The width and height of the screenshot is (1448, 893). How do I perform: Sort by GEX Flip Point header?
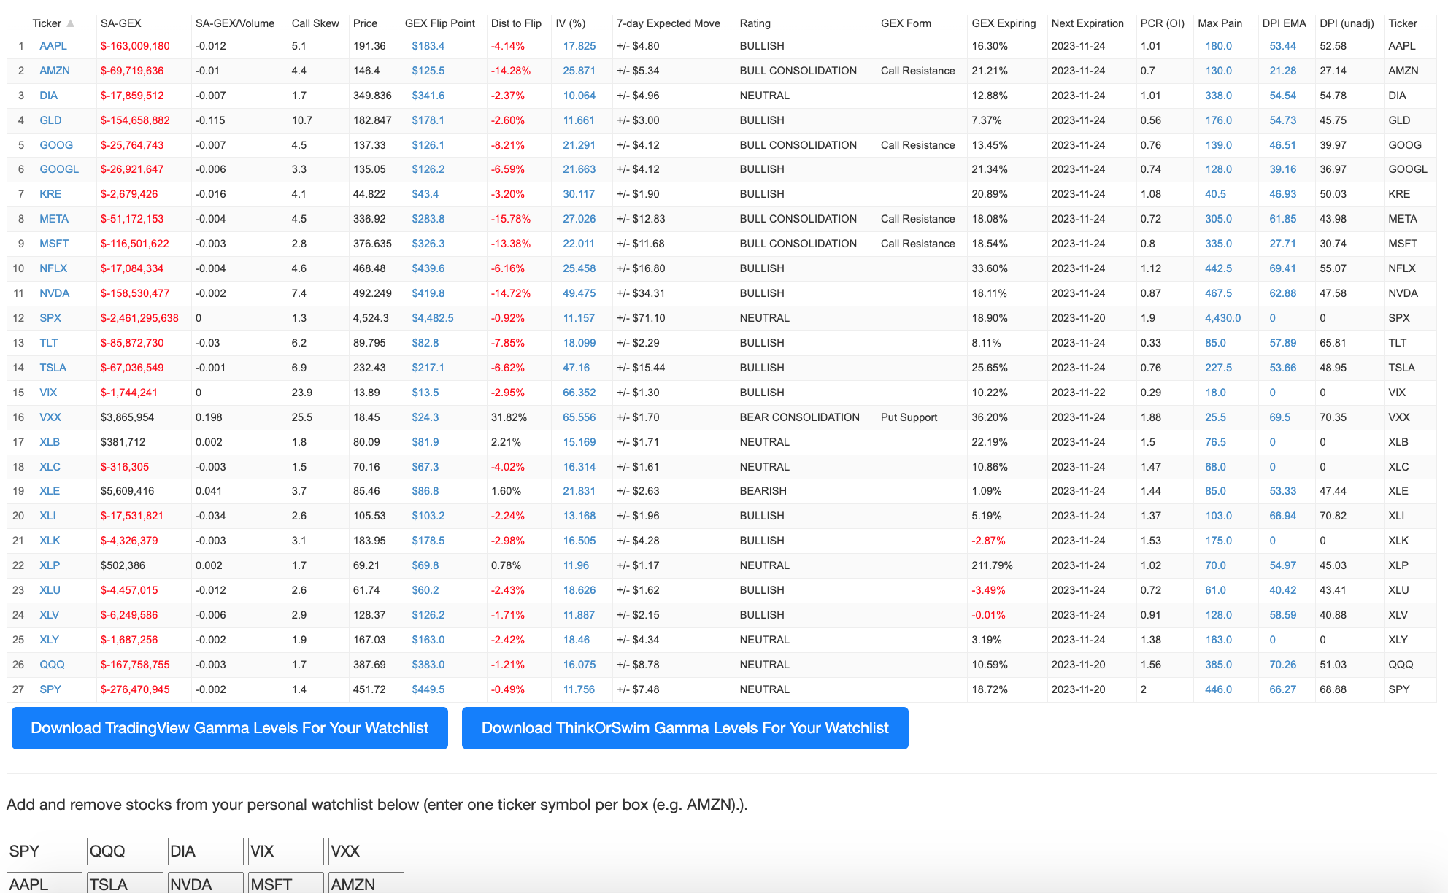point(439,23)
